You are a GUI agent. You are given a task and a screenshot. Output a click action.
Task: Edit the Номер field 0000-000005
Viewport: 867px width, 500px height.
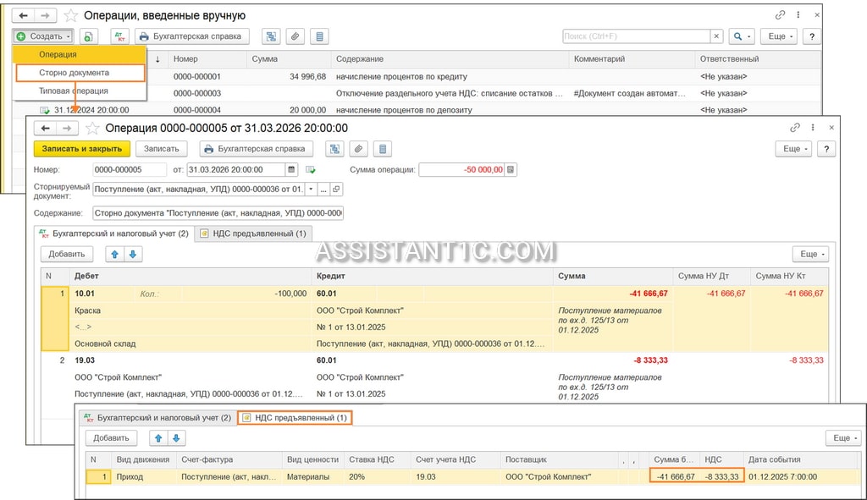(130, 170)
